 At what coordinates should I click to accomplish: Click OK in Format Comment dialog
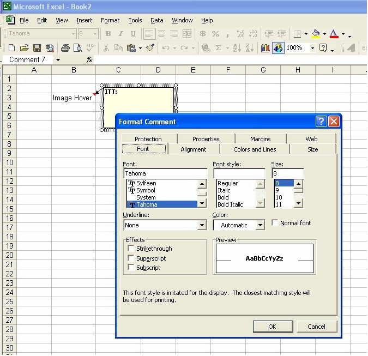pos(273,327)
